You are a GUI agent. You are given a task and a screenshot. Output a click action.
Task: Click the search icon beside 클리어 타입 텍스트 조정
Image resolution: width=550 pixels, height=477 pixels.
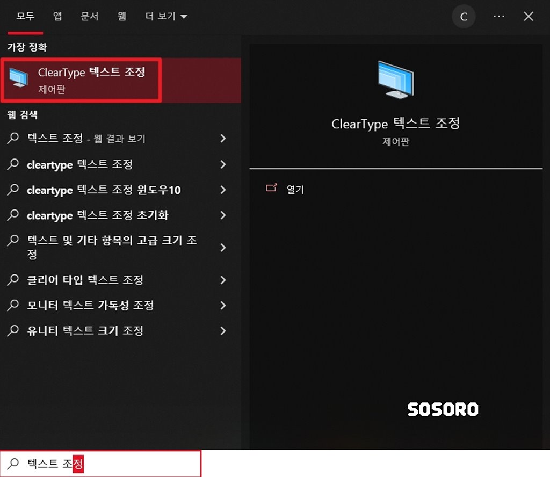(13, 279)
